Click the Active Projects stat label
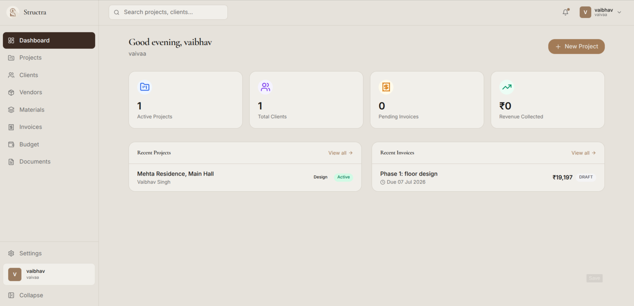The width and height of the screenshot is (634, 306). pos(154,117)
